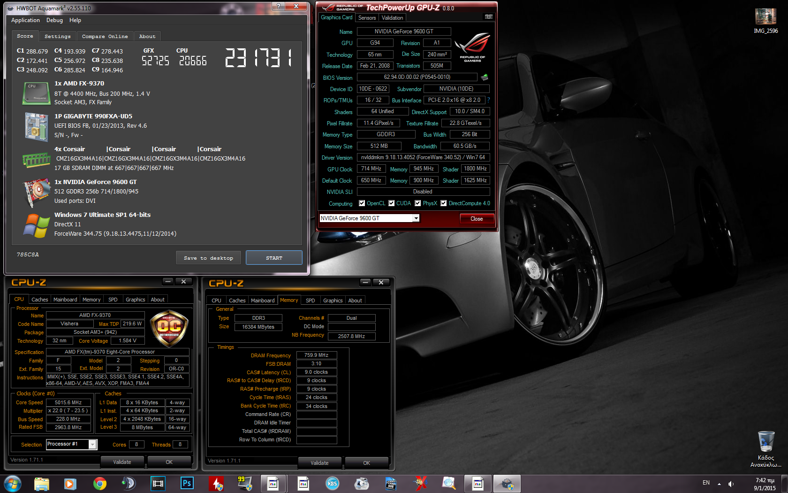This screenshot has height=493, width=788.
Task: Open the Windows Start menu
Action: [12, 484]
